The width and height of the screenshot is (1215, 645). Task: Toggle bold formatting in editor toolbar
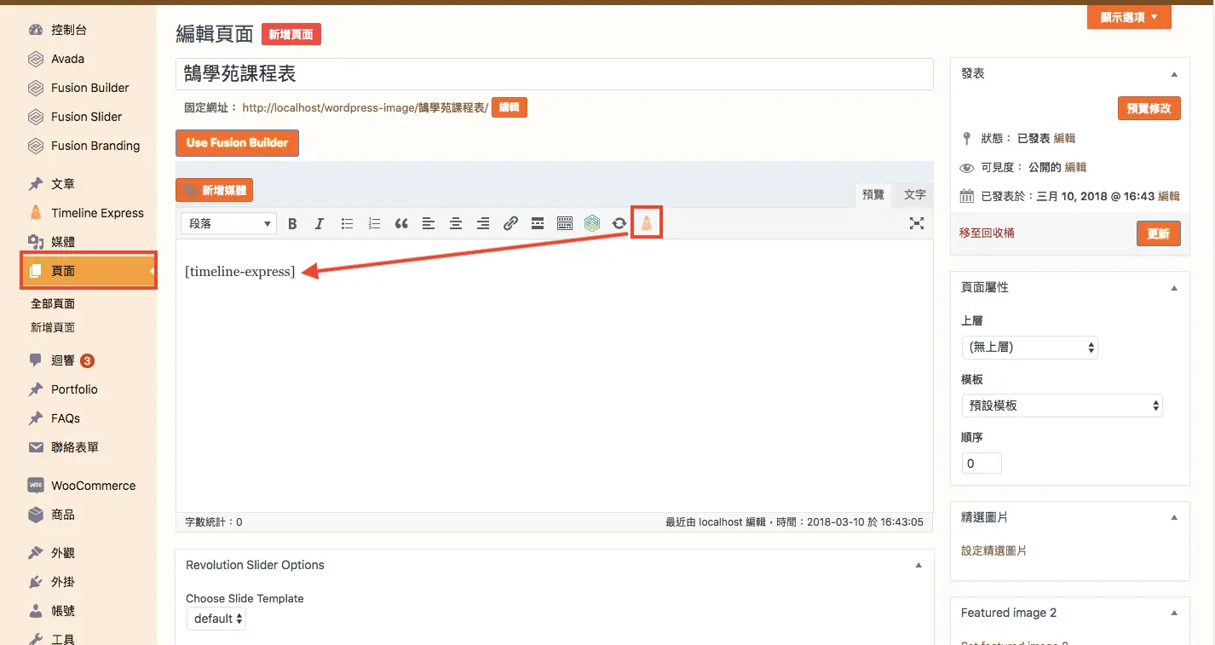[292, 224]
